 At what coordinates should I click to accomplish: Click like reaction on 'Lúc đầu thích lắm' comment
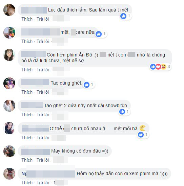[x=123, y=16]
